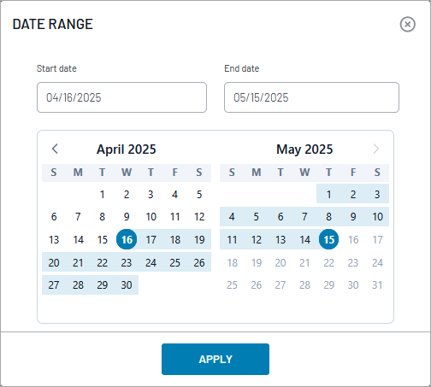This screenshot has width=431, height=387.
Task: Advance to next month with right chevron
Action: pyautogui.click(x=376, y=149)
